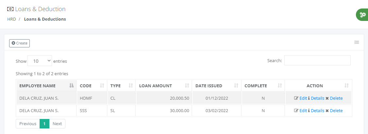
Task: Click the money icon beside Loans & Deduction title
Action: click(10, 9)
